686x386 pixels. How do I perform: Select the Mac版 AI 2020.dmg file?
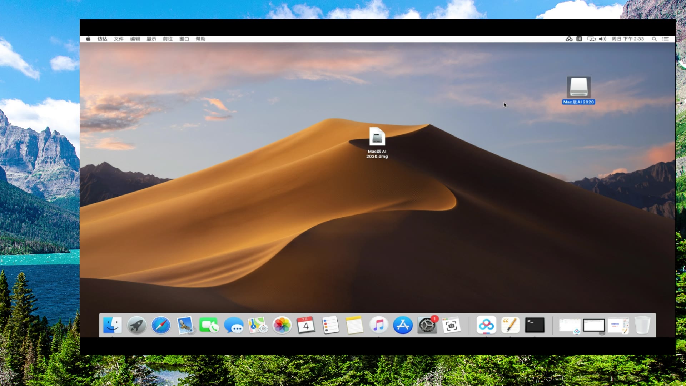coord(377,143)
